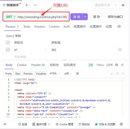130x129 pixels.
Task: Click the request URL input field
Action: click(43, 17)
